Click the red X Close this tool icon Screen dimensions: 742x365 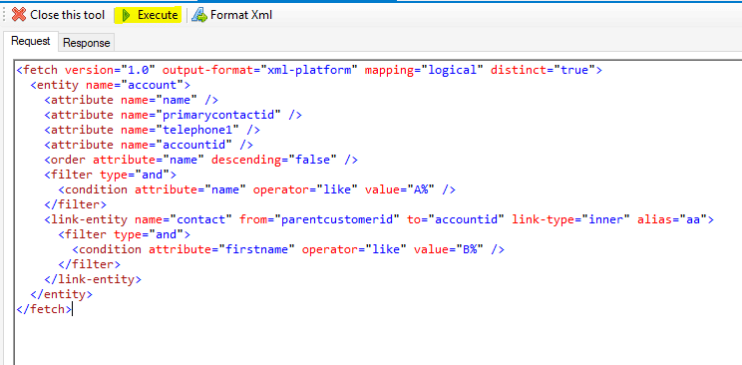pos(19,15)
